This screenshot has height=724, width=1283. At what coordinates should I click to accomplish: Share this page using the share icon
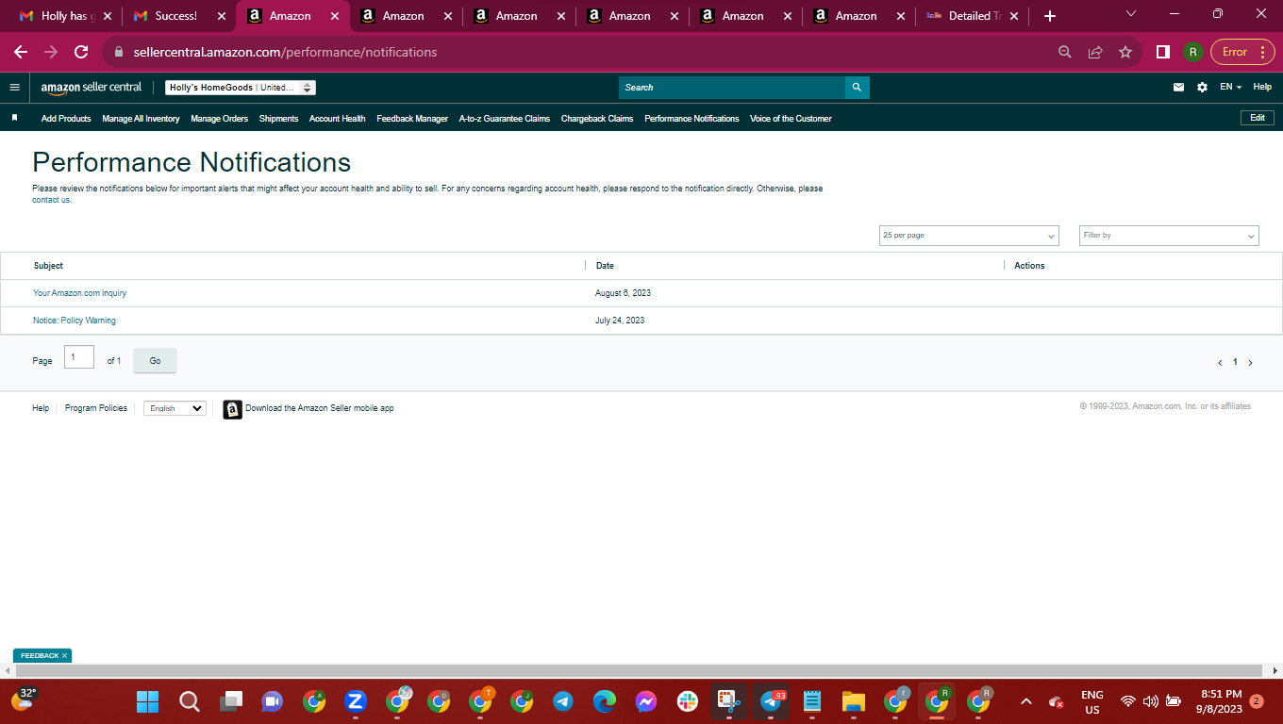pyautogui.click(x=1095, y=52)
